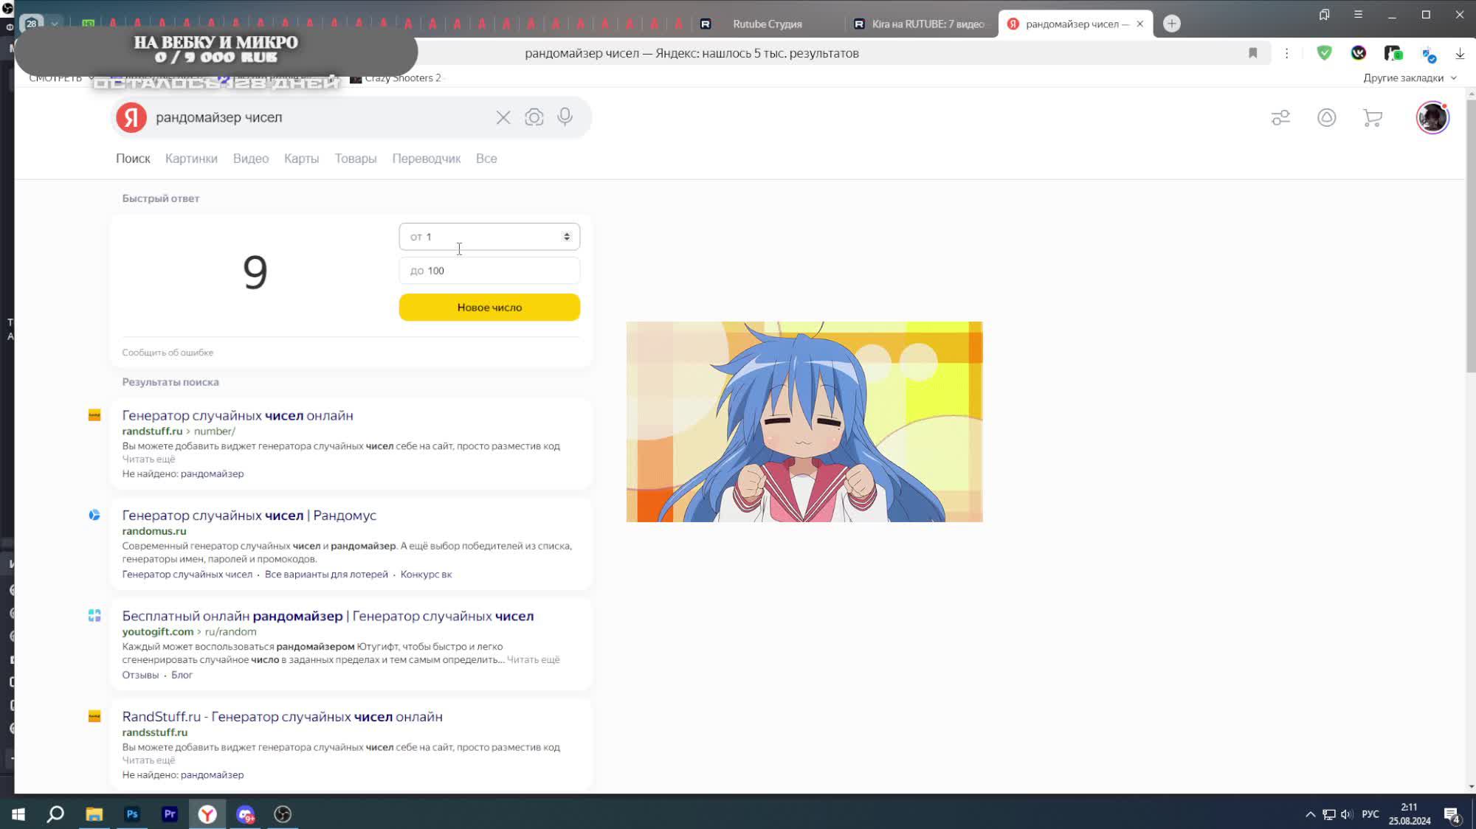Expand the tab group dropdown arrow
This screenshot has width=1476, height=829.
(x=55, y=24)
